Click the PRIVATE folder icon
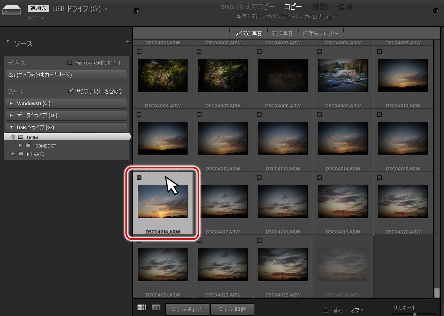Image resolution: width=444 pixels, height=316 pixels. pyautogui.click(x=21, y=154)
